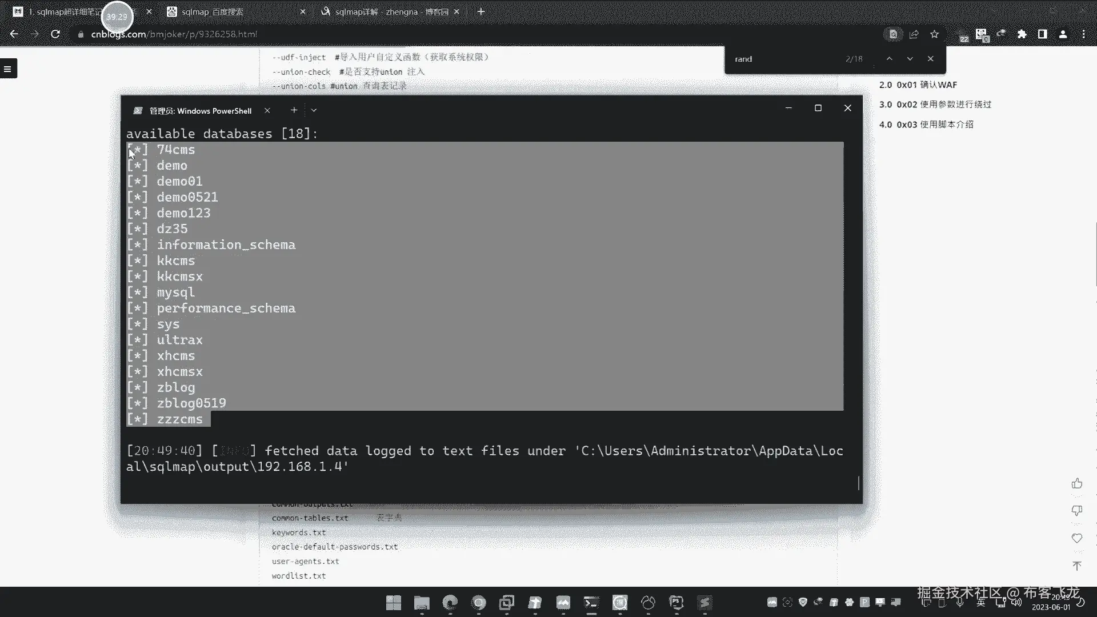Open the Windows Start button
This screenshot has width=1097, height=617.
click(394, 603)
